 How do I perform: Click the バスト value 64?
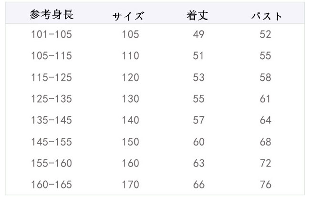266,121
